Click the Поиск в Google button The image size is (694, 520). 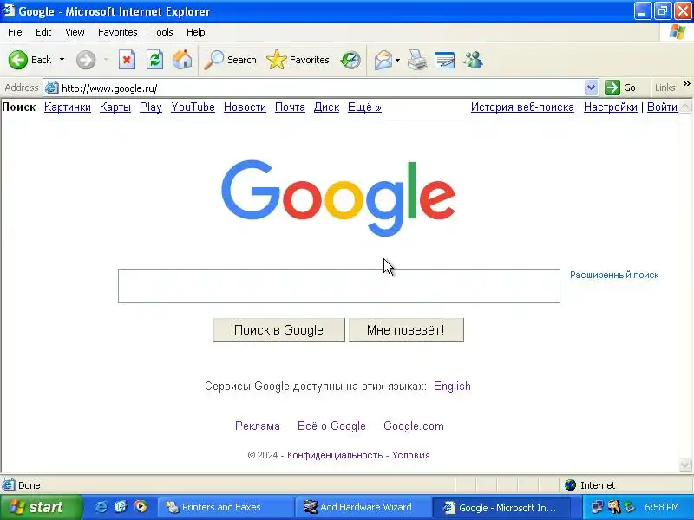click(x=278, y=330)
